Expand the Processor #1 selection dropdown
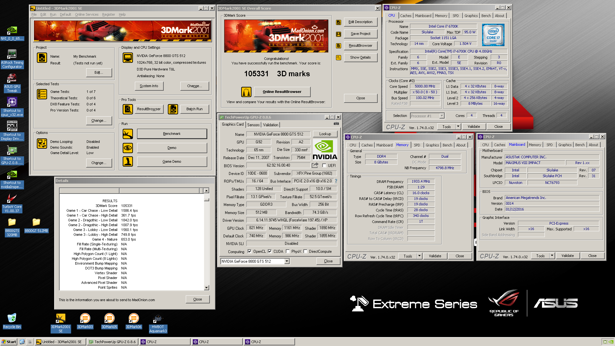 [x=442, y=116]
